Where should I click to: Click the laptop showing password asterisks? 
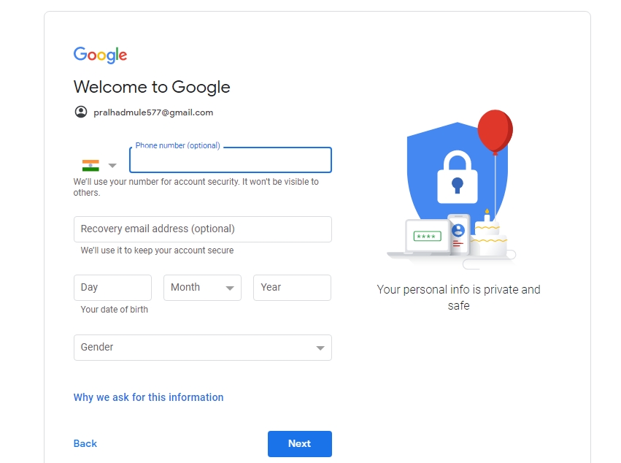pyautogui.click(x=427, y=237)
